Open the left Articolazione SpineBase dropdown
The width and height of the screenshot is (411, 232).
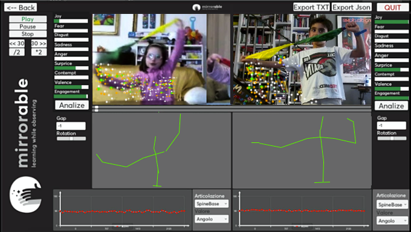[x=212, y=204]
